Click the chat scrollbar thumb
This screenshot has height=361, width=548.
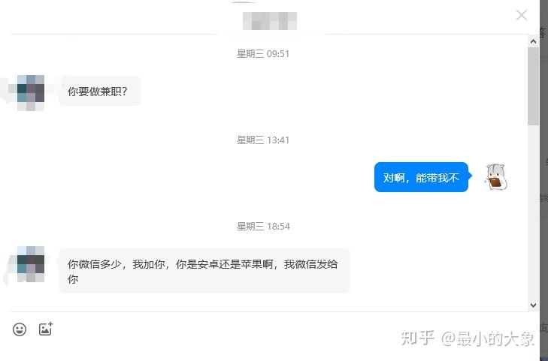click(x=533, y=86)
